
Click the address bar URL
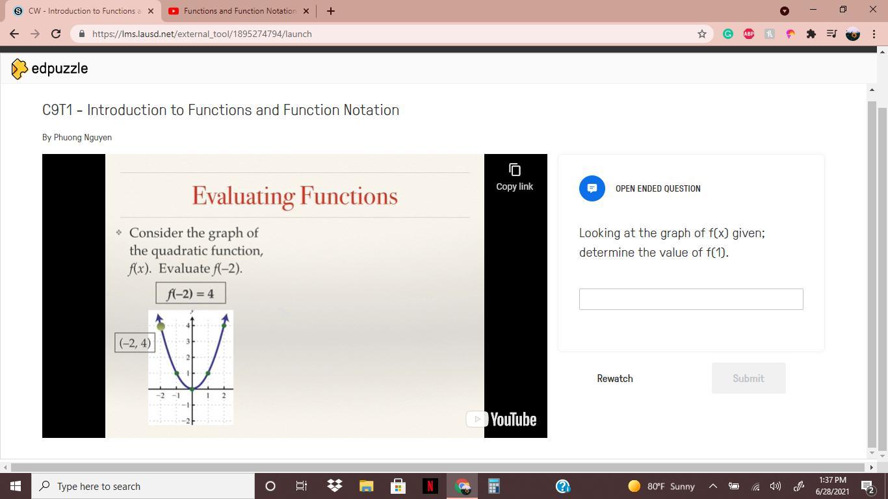[x=202, y=34]
